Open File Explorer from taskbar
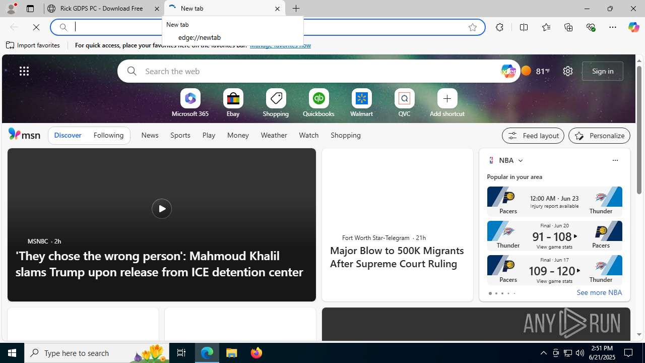The image size is (645, 363). [232, 353]
